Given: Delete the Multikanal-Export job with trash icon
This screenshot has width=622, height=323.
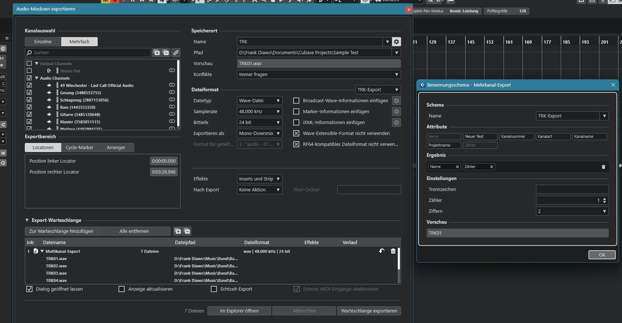Looking at the screenshot, I should pos(393,251).
